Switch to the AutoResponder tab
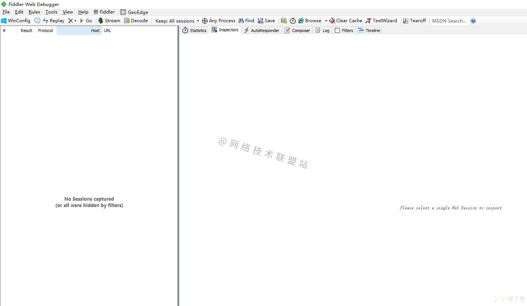 pos(261,30)
